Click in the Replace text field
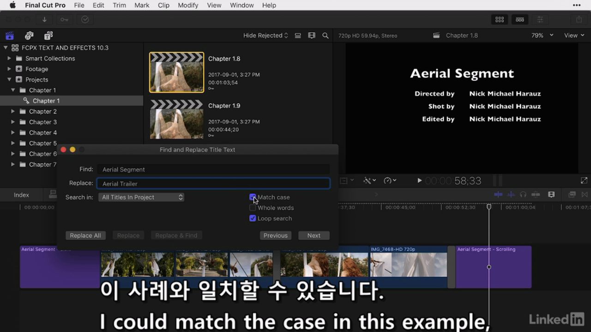This screenshot has height=332, width=591. tap(213, 184)
